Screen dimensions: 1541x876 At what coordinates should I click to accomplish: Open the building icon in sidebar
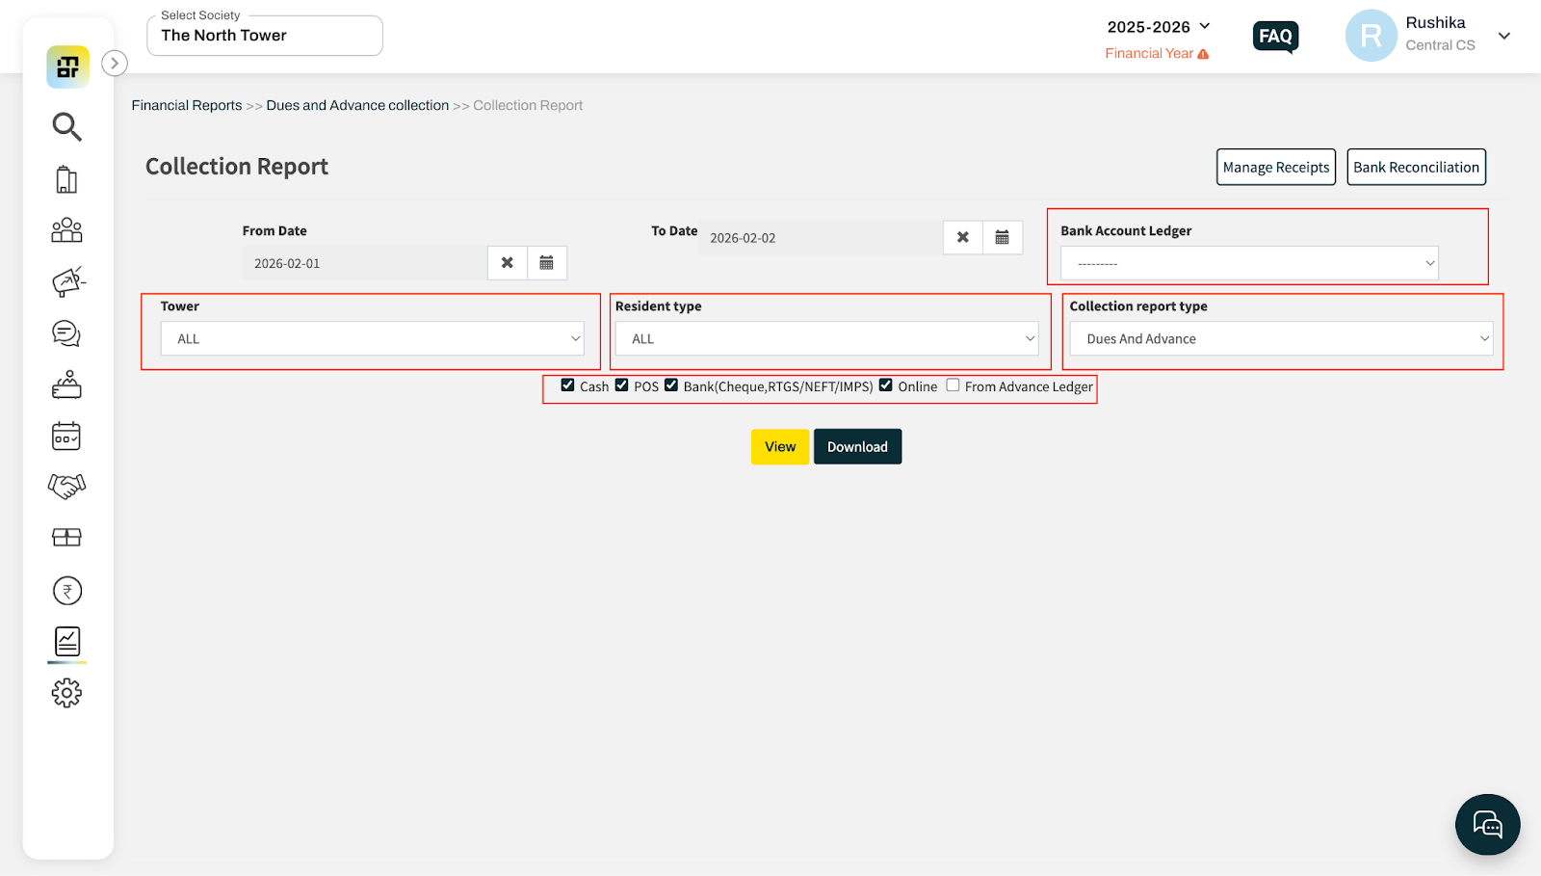coord(66,179)
